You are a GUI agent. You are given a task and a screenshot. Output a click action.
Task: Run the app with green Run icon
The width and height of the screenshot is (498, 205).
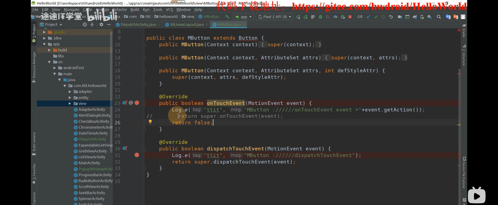tap(298, 17)
